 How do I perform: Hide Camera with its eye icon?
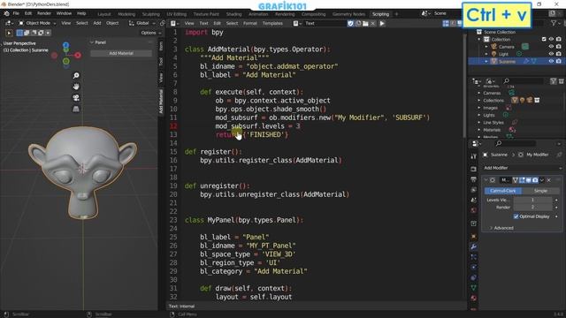click(551, 47)
